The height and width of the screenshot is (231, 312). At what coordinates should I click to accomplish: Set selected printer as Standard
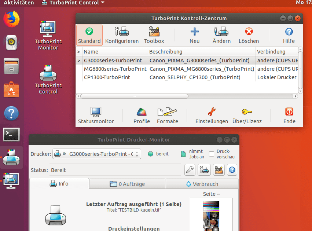89,35
